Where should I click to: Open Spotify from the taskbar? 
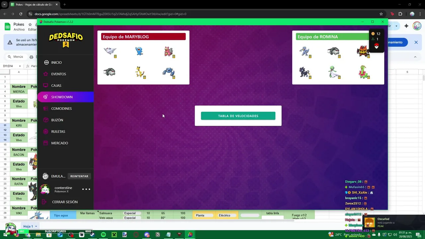pyautogui.click(x=103, y=235)
